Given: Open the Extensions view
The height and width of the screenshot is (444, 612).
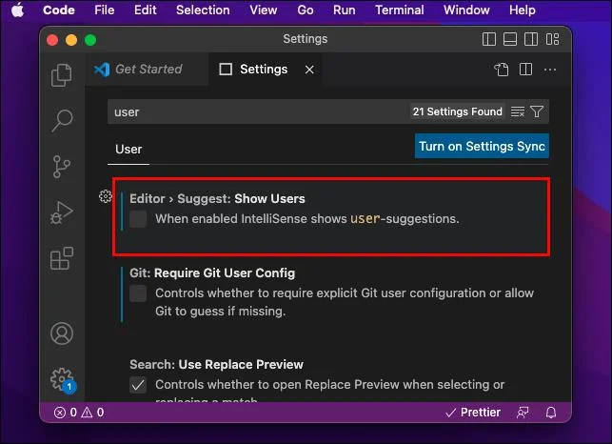Looking at the screenshot, I should tap(62, 258).
